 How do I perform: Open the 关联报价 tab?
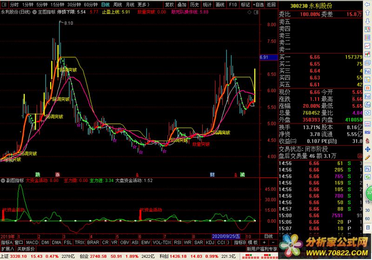click(x=26, y=249)
